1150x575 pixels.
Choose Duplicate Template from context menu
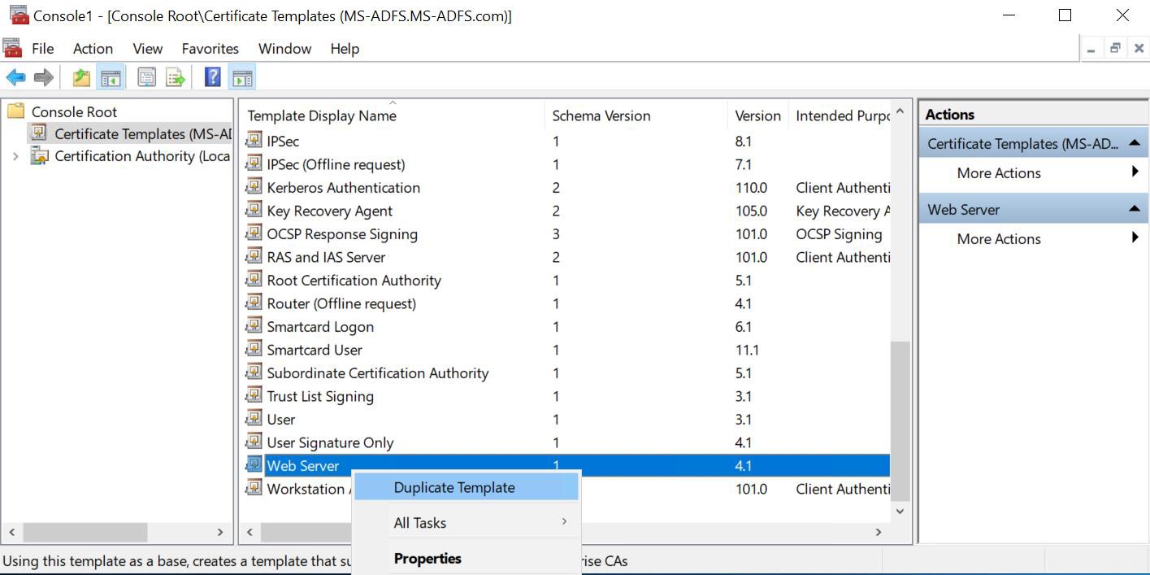pos(467,487)
